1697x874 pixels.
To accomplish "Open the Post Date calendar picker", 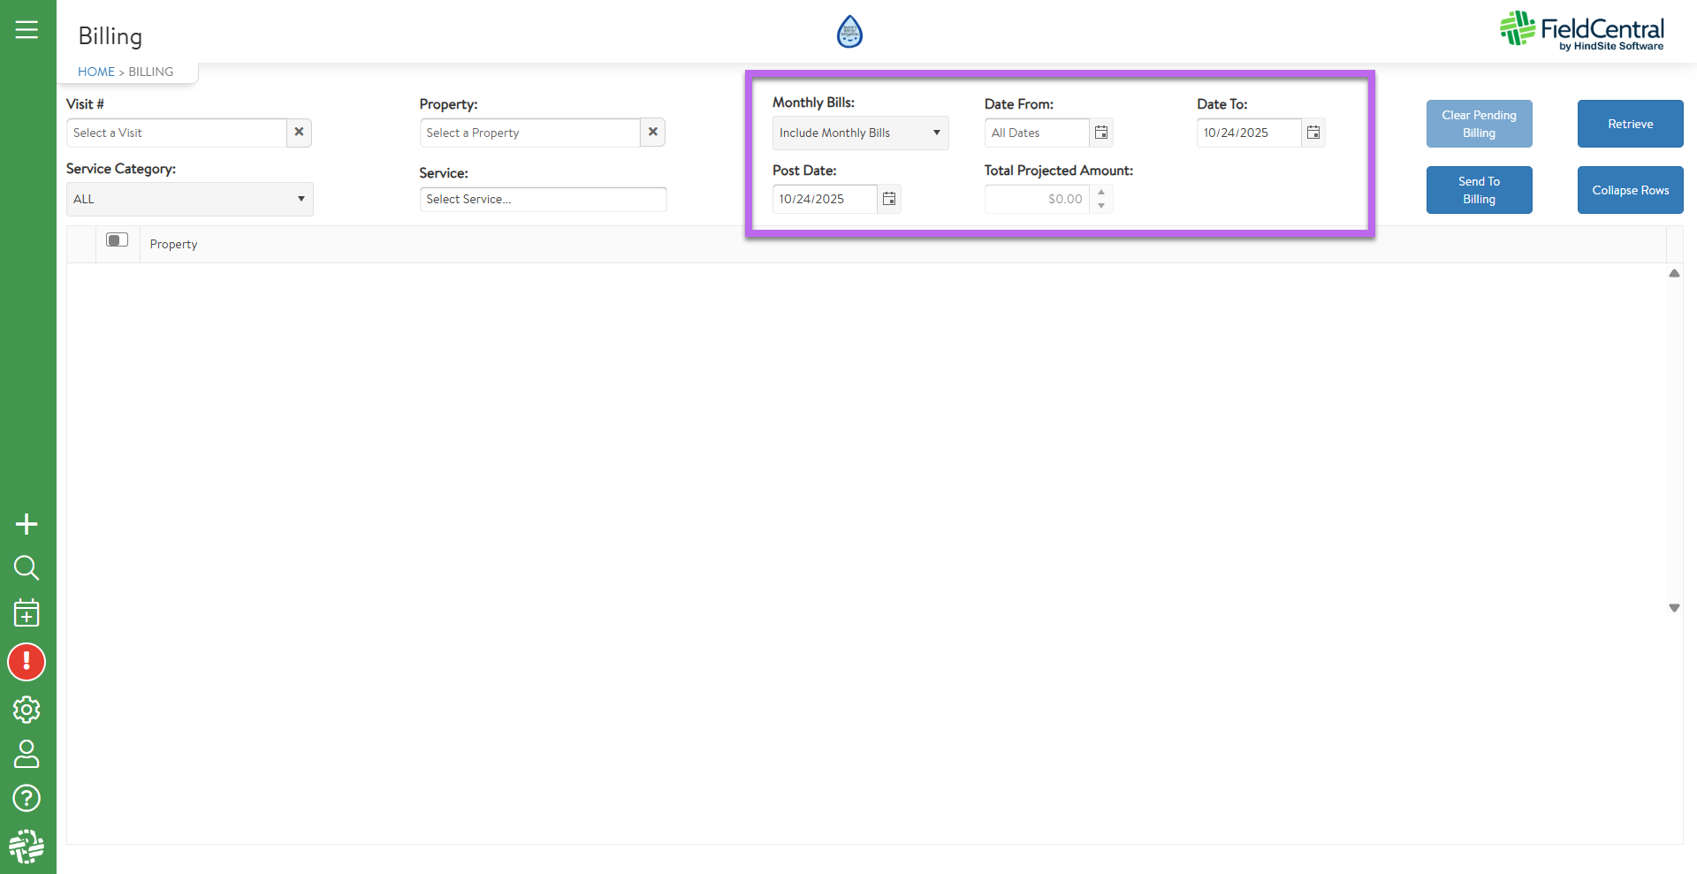I will click(x=889, y=199).
